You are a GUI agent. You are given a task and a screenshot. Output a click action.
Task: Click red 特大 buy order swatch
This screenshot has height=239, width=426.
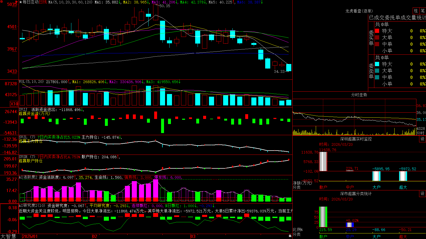(x=377, y=31)
